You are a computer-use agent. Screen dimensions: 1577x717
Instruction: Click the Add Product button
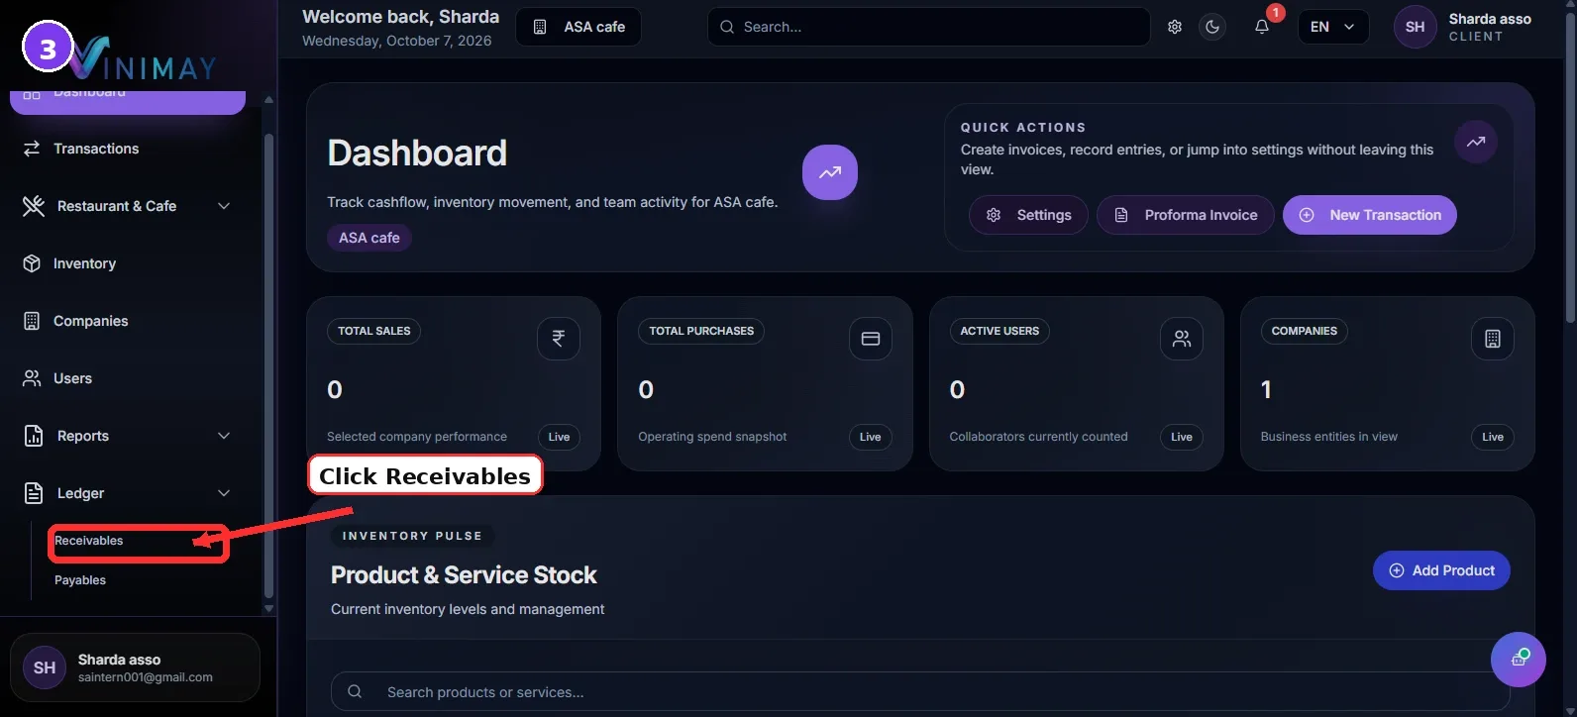point(1441,570)
